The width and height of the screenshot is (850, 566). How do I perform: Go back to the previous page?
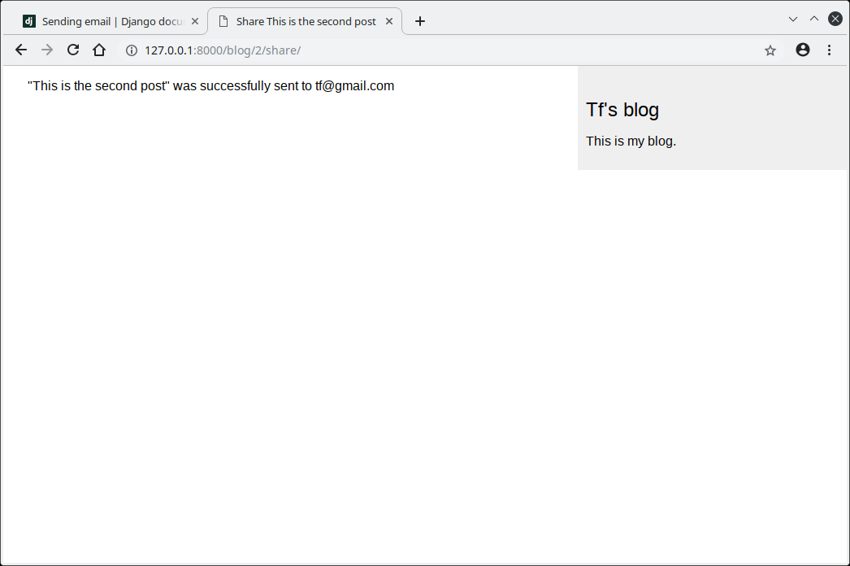click(21, 50)
